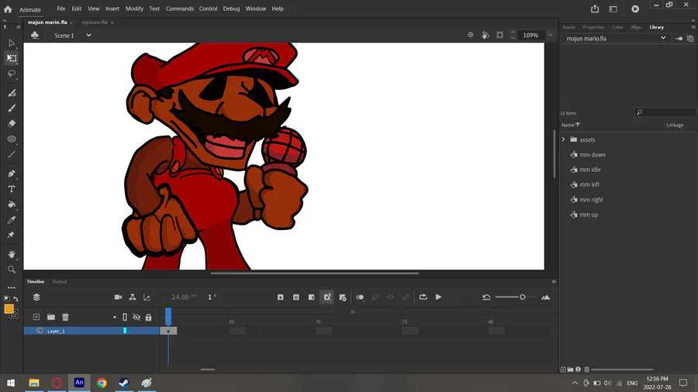698x392 pixels.
Task: Swap stroke and fill colors
Action: click(x=16, y=299)
